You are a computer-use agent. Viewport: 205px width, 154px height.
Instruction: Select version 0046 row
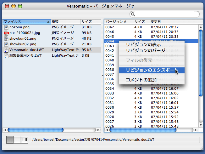pos(152,32)
